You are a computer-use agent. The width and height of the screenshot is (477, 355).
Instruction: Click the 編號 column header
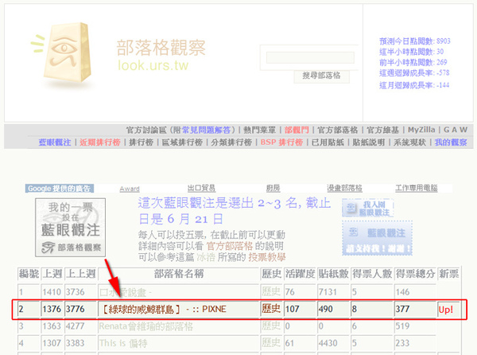coord(29,274)
